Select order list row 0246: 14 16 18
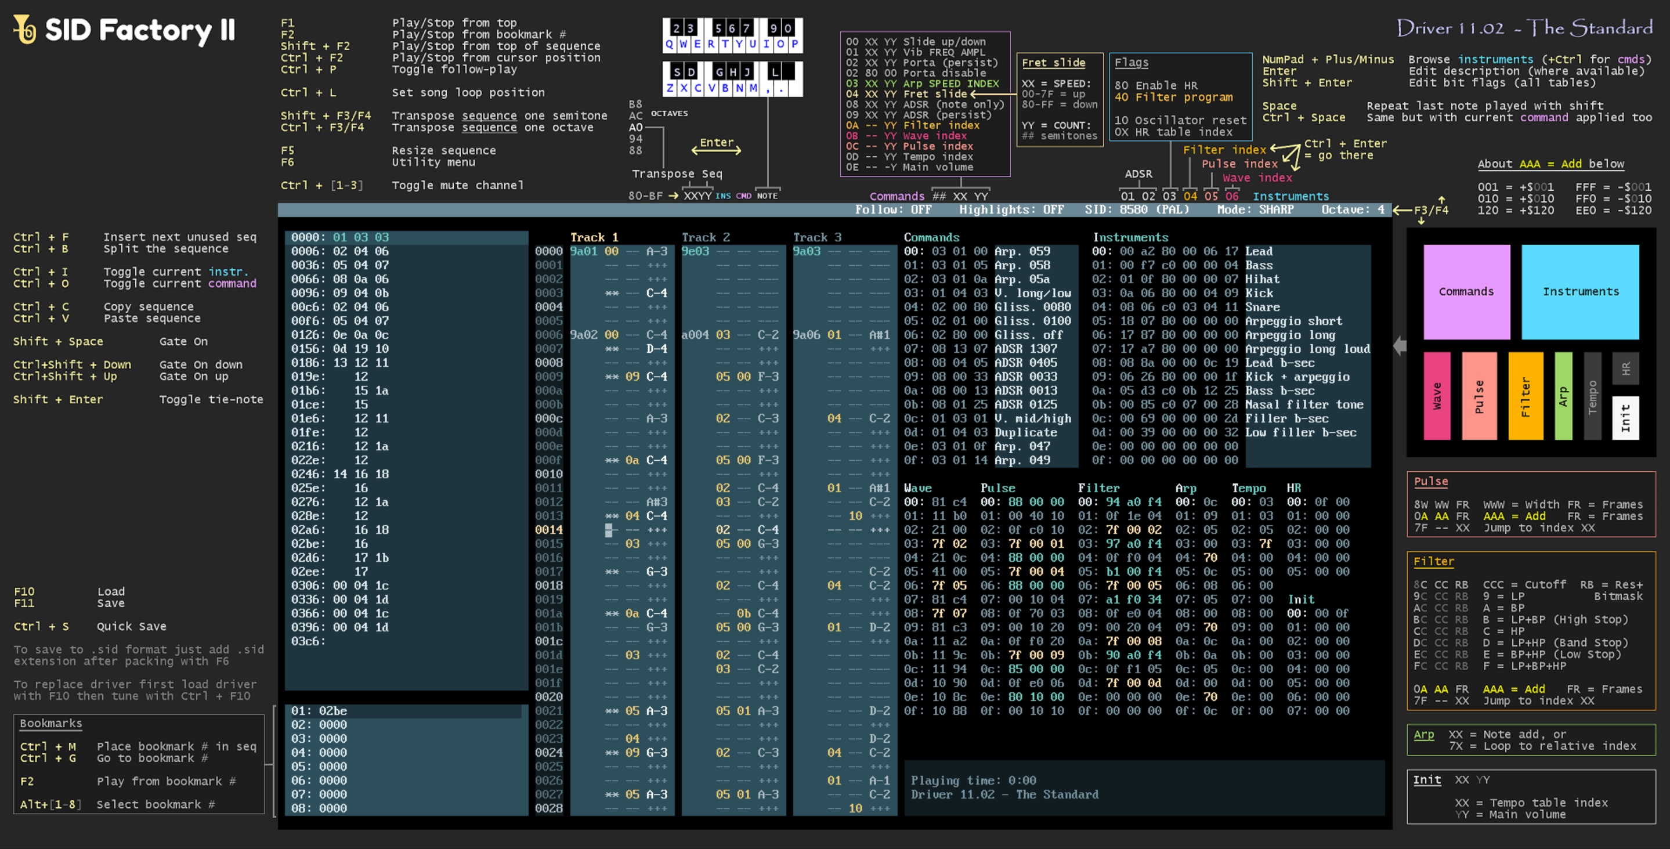The width and height of the screenshot is (1670, 849). (x=407, y=474)
